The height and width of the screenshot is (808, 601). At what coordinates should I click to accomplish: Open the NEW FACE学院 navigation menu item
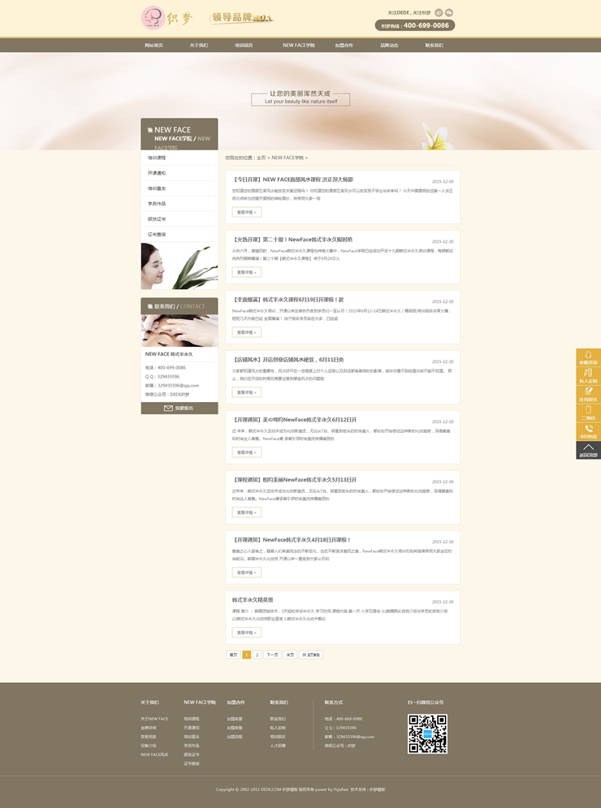click(x=298, y=45)
